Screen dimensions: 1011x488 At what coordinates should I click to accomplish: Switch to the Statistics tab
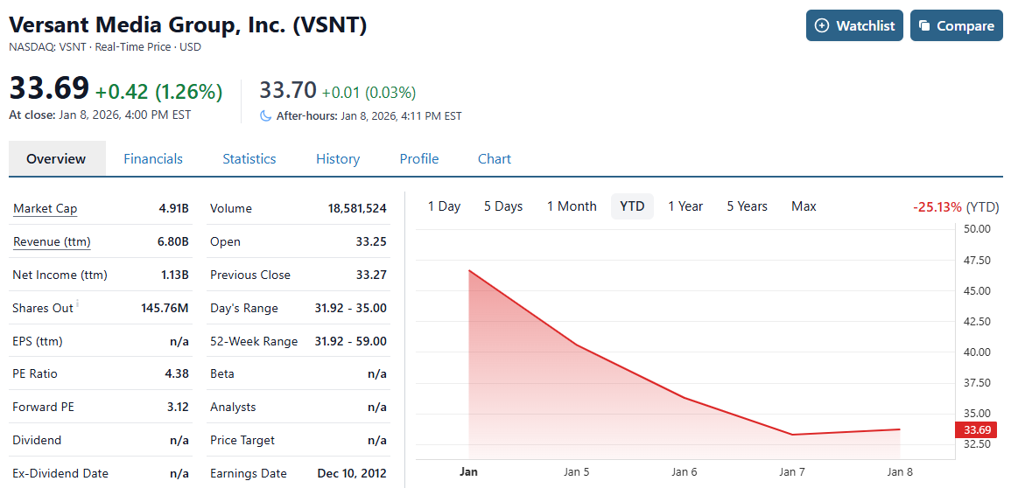[x=249, y=158]
